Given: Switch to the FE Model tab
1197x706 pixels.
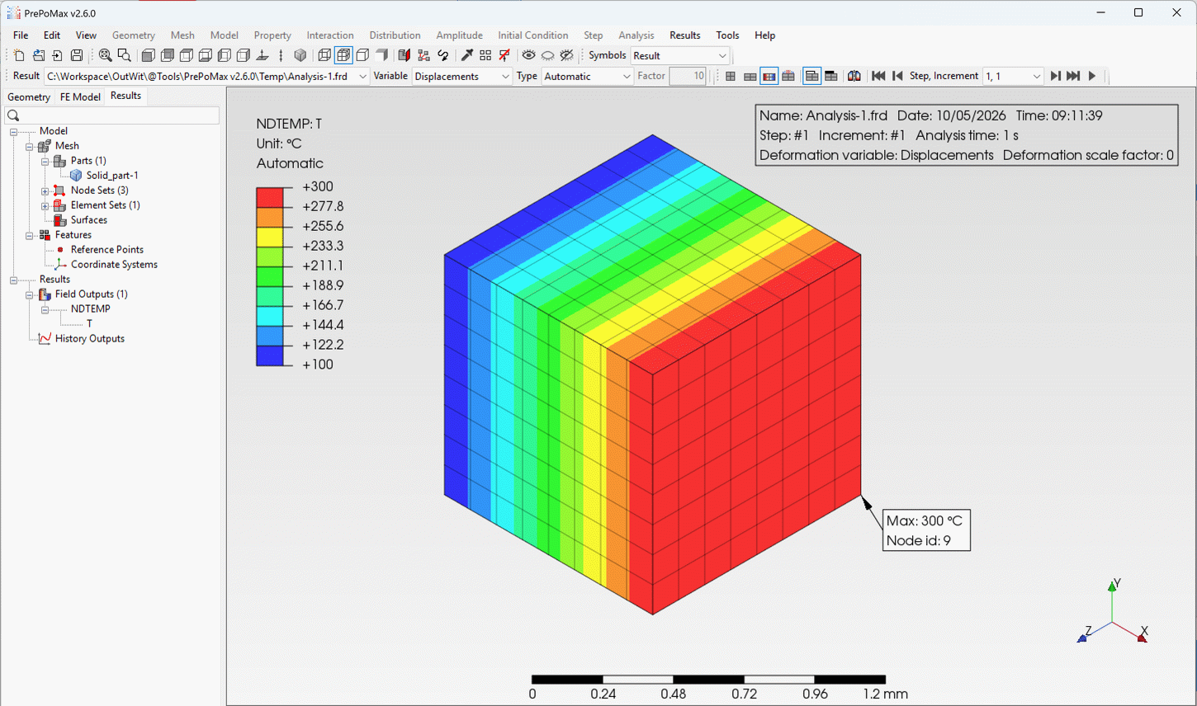Looking at the screenshot, I should tap(80, 96).
